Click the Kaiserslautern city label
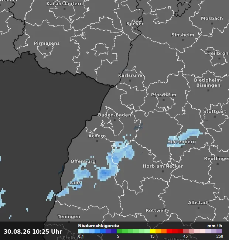The height and width of the screenshot is (240, 229). tap(65, 4)
